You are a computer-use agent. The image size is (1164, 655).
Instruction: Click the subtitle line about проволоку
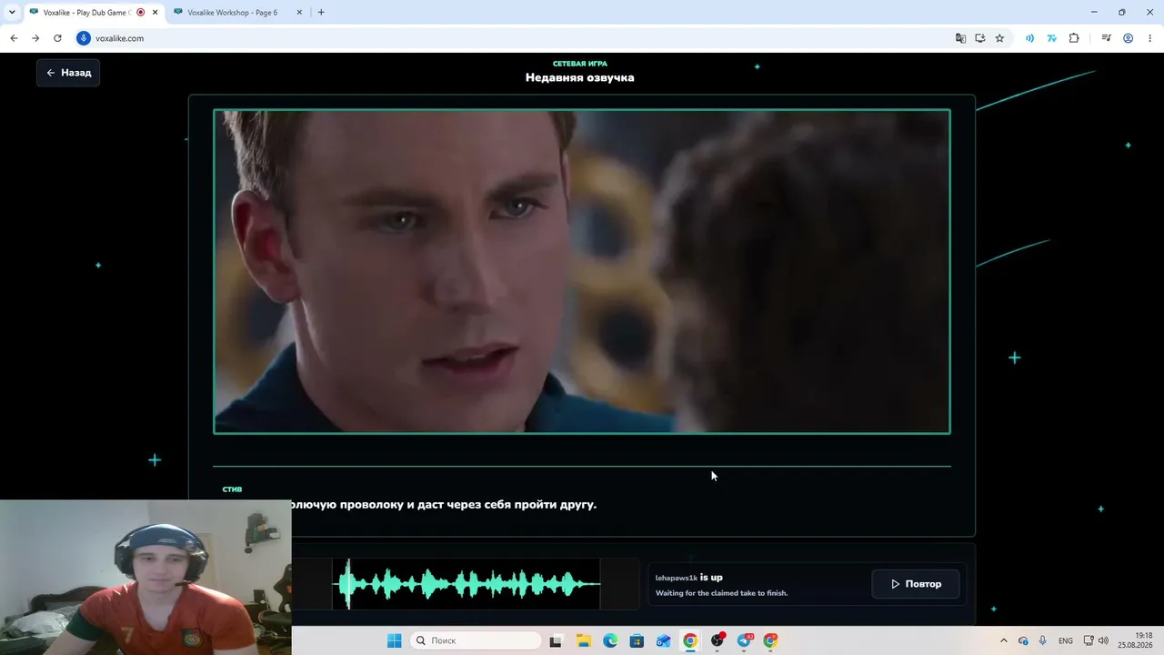(x=444, y=504)
